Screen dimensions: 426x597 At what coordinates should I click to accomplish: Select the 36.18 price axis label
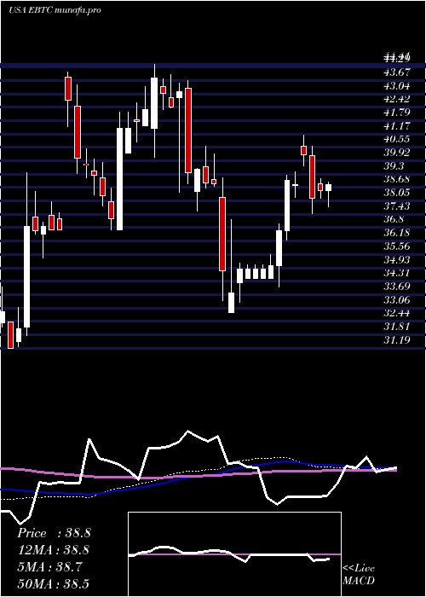pos(397,233)
